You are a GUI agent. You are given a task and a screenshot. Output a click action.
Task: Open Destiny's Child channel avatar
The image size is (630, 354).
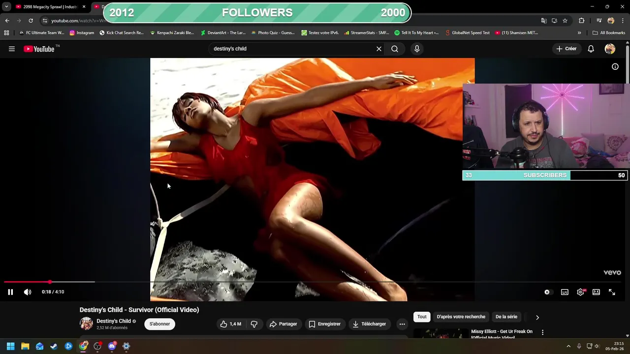point(86,324)
